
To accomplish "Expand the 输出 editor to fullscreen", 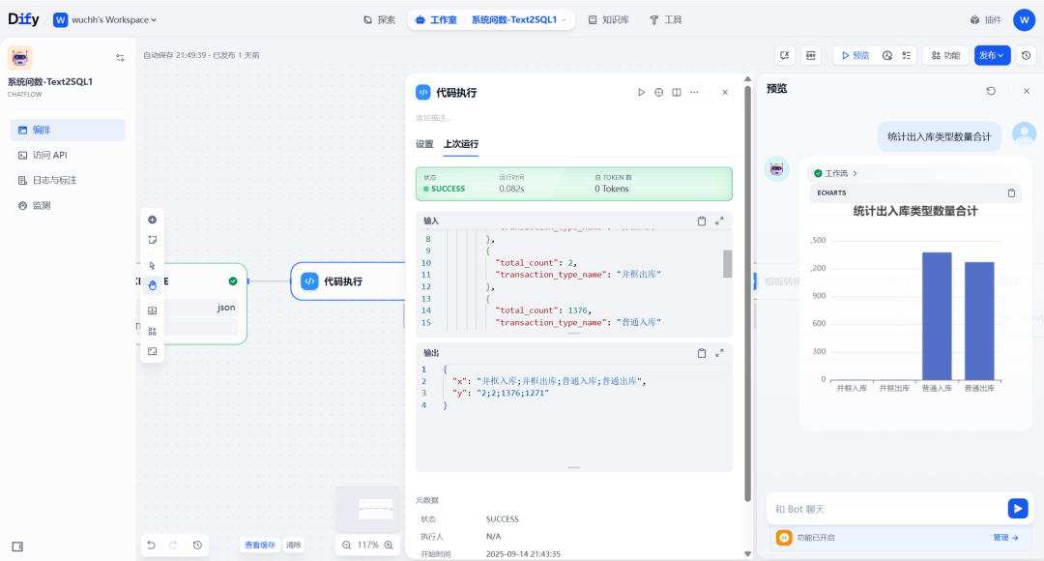I will (x=719, y=353).
